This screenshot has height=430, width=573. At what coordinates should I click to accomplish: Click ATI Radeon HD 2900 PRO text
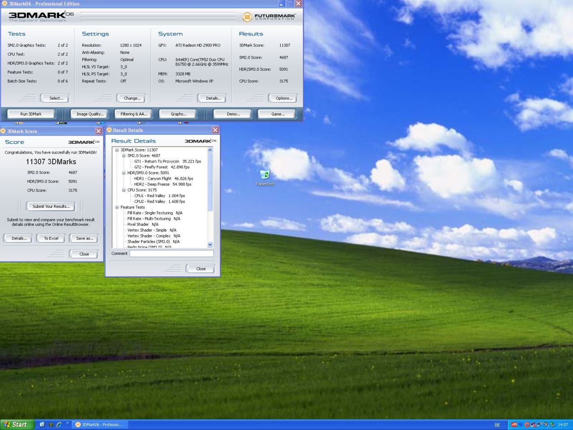(198, 45)
